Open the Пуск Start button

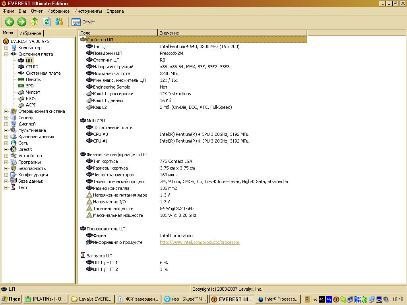click(11, 299)
